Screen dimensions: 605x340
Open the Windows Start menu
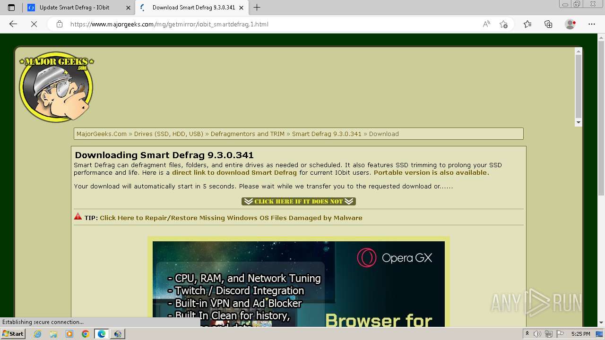pos(13,334)
